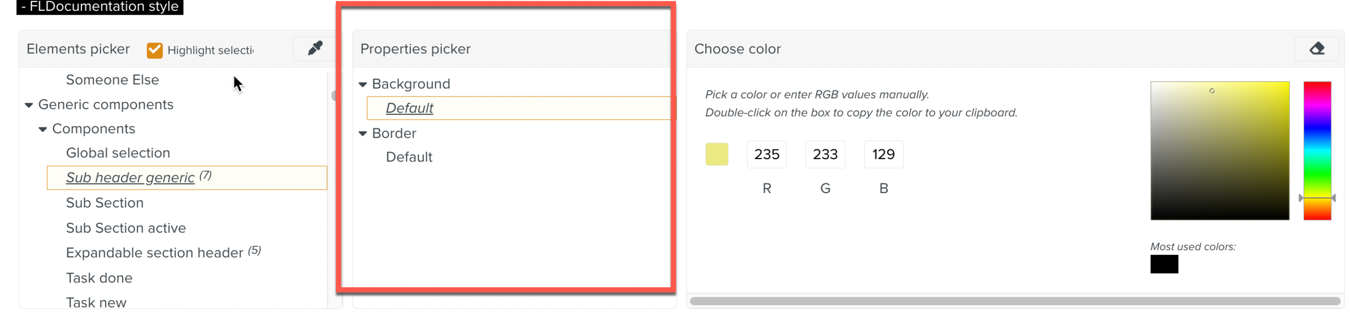Image resolution: width=1350 pixels, height=313 pixels.
Task: Choose Default under Border properties
Action: 409,157
